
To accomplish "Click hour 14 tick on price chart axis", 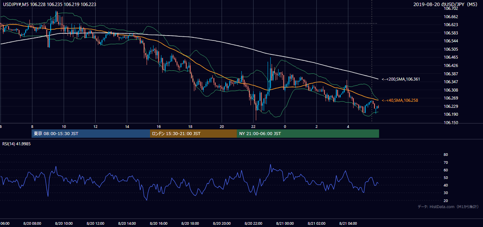I will click(127, 126).
